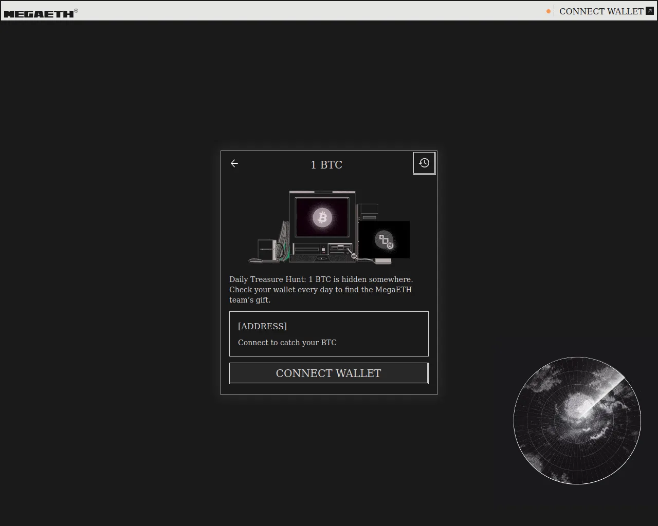Screen dimensions: 658x526
Task: Click the MEGAETH logo in the header
Action: coord(39,13)
